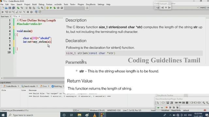Open the Debug menu
Viewport: 209px width, 117px height.
coord(41,4)
